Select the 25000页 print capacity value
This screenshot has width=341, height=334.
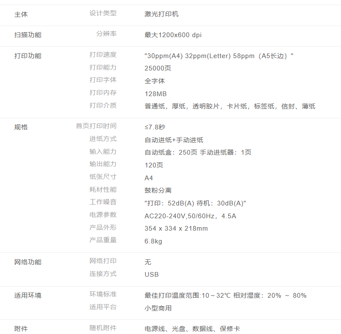158,68
